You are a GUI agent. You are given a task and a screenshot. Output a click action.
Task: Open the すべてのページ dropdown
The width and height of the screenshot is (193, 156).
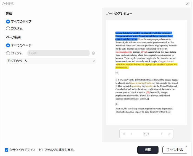tap(51, 61)
